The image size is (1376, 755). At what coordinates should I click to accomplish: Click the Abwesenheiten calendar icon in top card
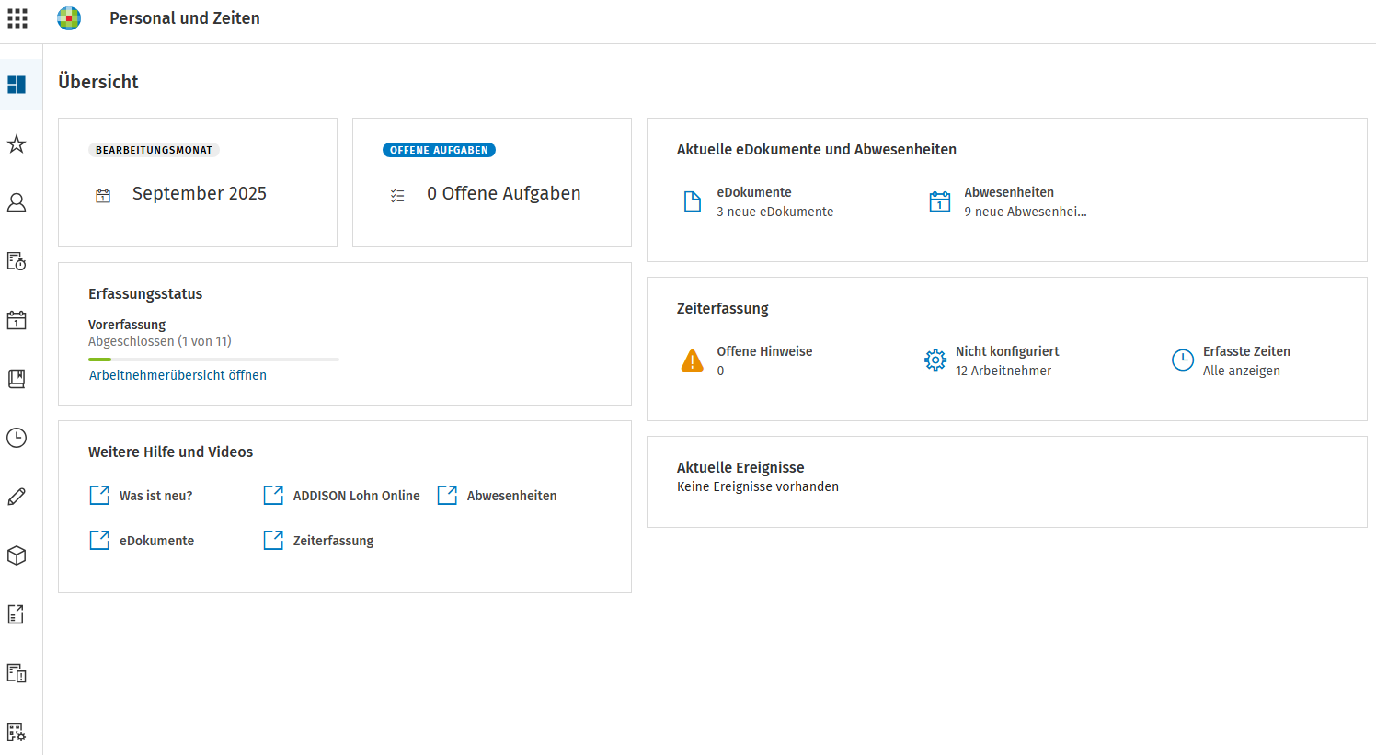pos(940,201)
